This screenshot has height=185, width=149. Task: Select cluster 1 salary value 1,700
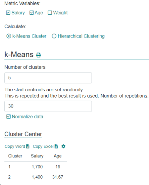(37, 167)
